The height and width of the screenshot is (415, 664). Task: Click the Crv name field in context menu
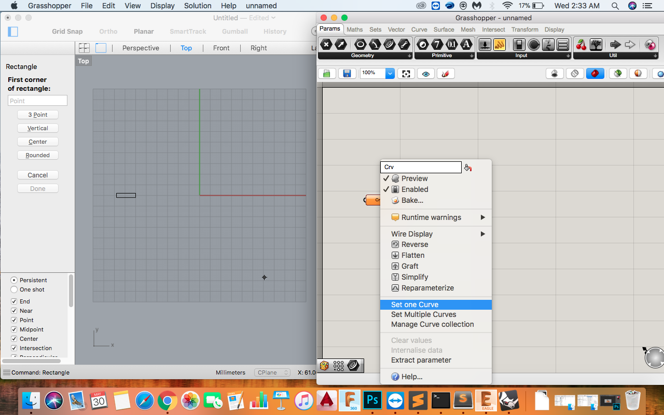pyautogui.click(x=421, y=167)
